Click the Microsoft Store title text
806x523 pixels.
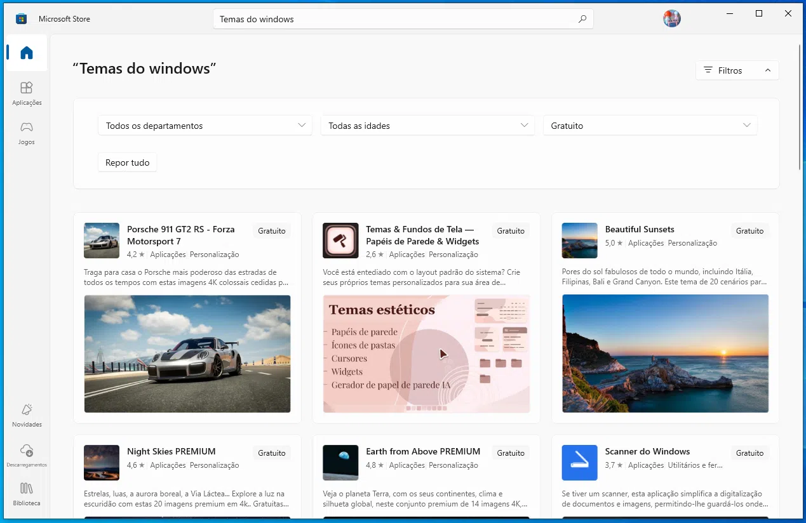[x=64, y=19]
